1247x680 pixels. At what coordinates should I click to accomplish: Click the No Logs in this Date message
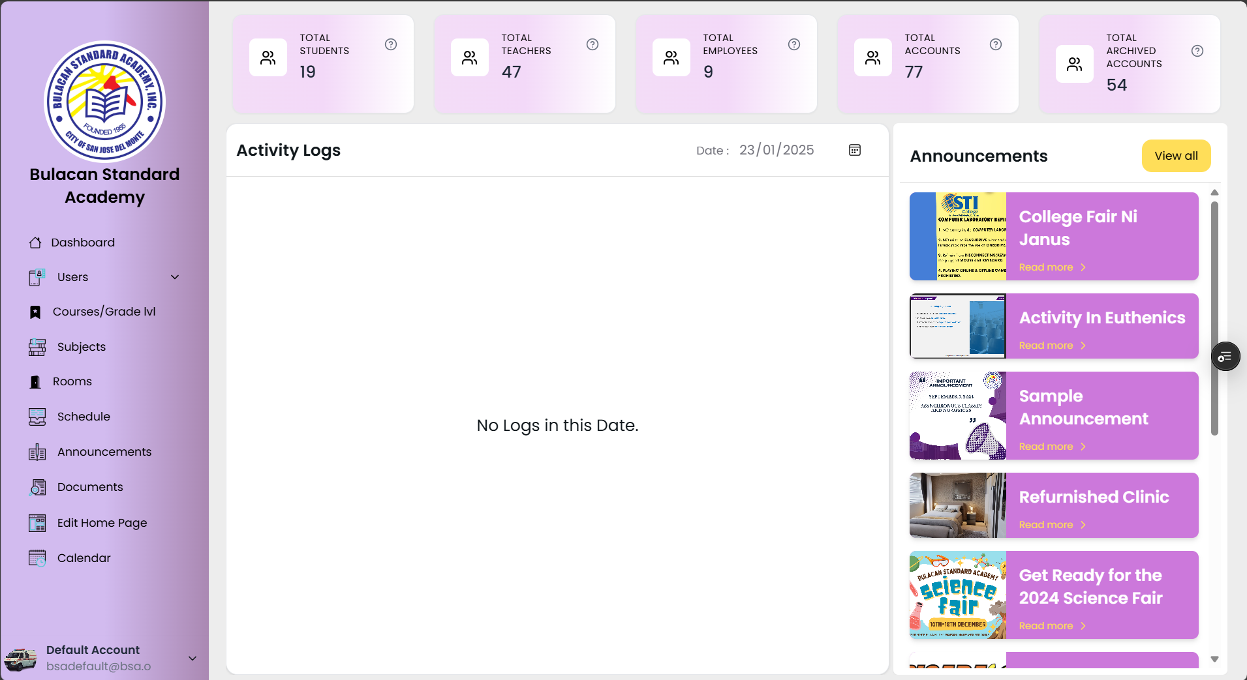point(557,425)
